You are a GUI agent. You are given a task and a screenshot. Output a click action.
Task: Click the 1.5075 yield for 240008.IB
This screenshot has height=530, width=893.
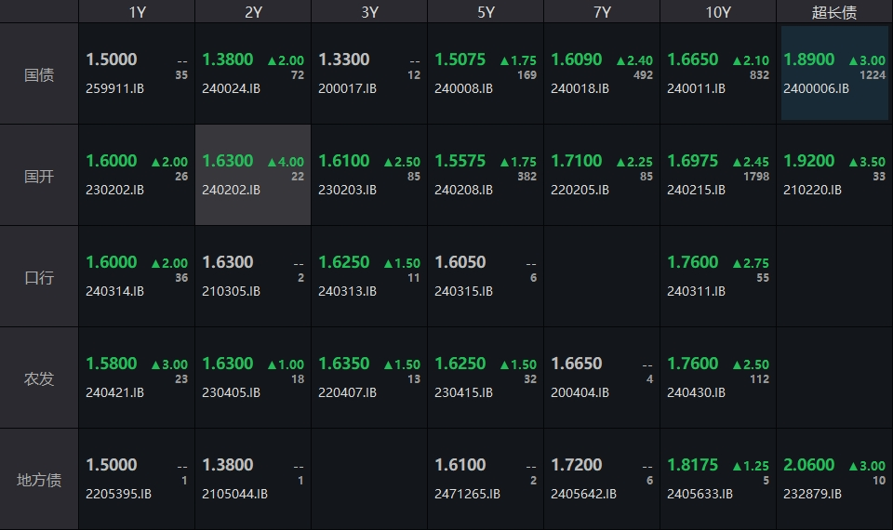[460, 60]
